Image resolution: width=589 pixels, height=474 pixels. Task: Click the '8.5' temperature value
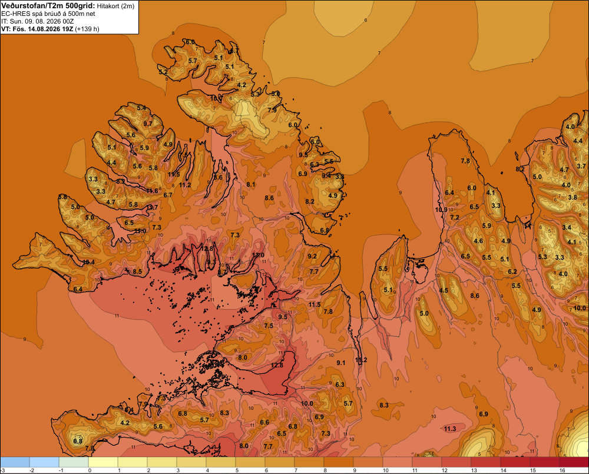137,271
